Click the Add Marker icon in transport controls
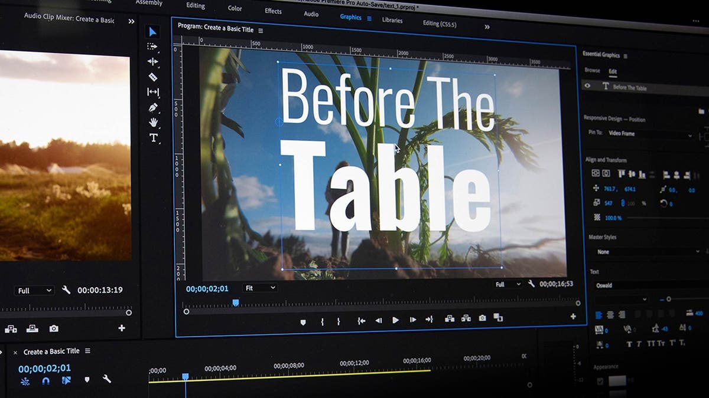 pyautogui.click(x=302, y=319)
